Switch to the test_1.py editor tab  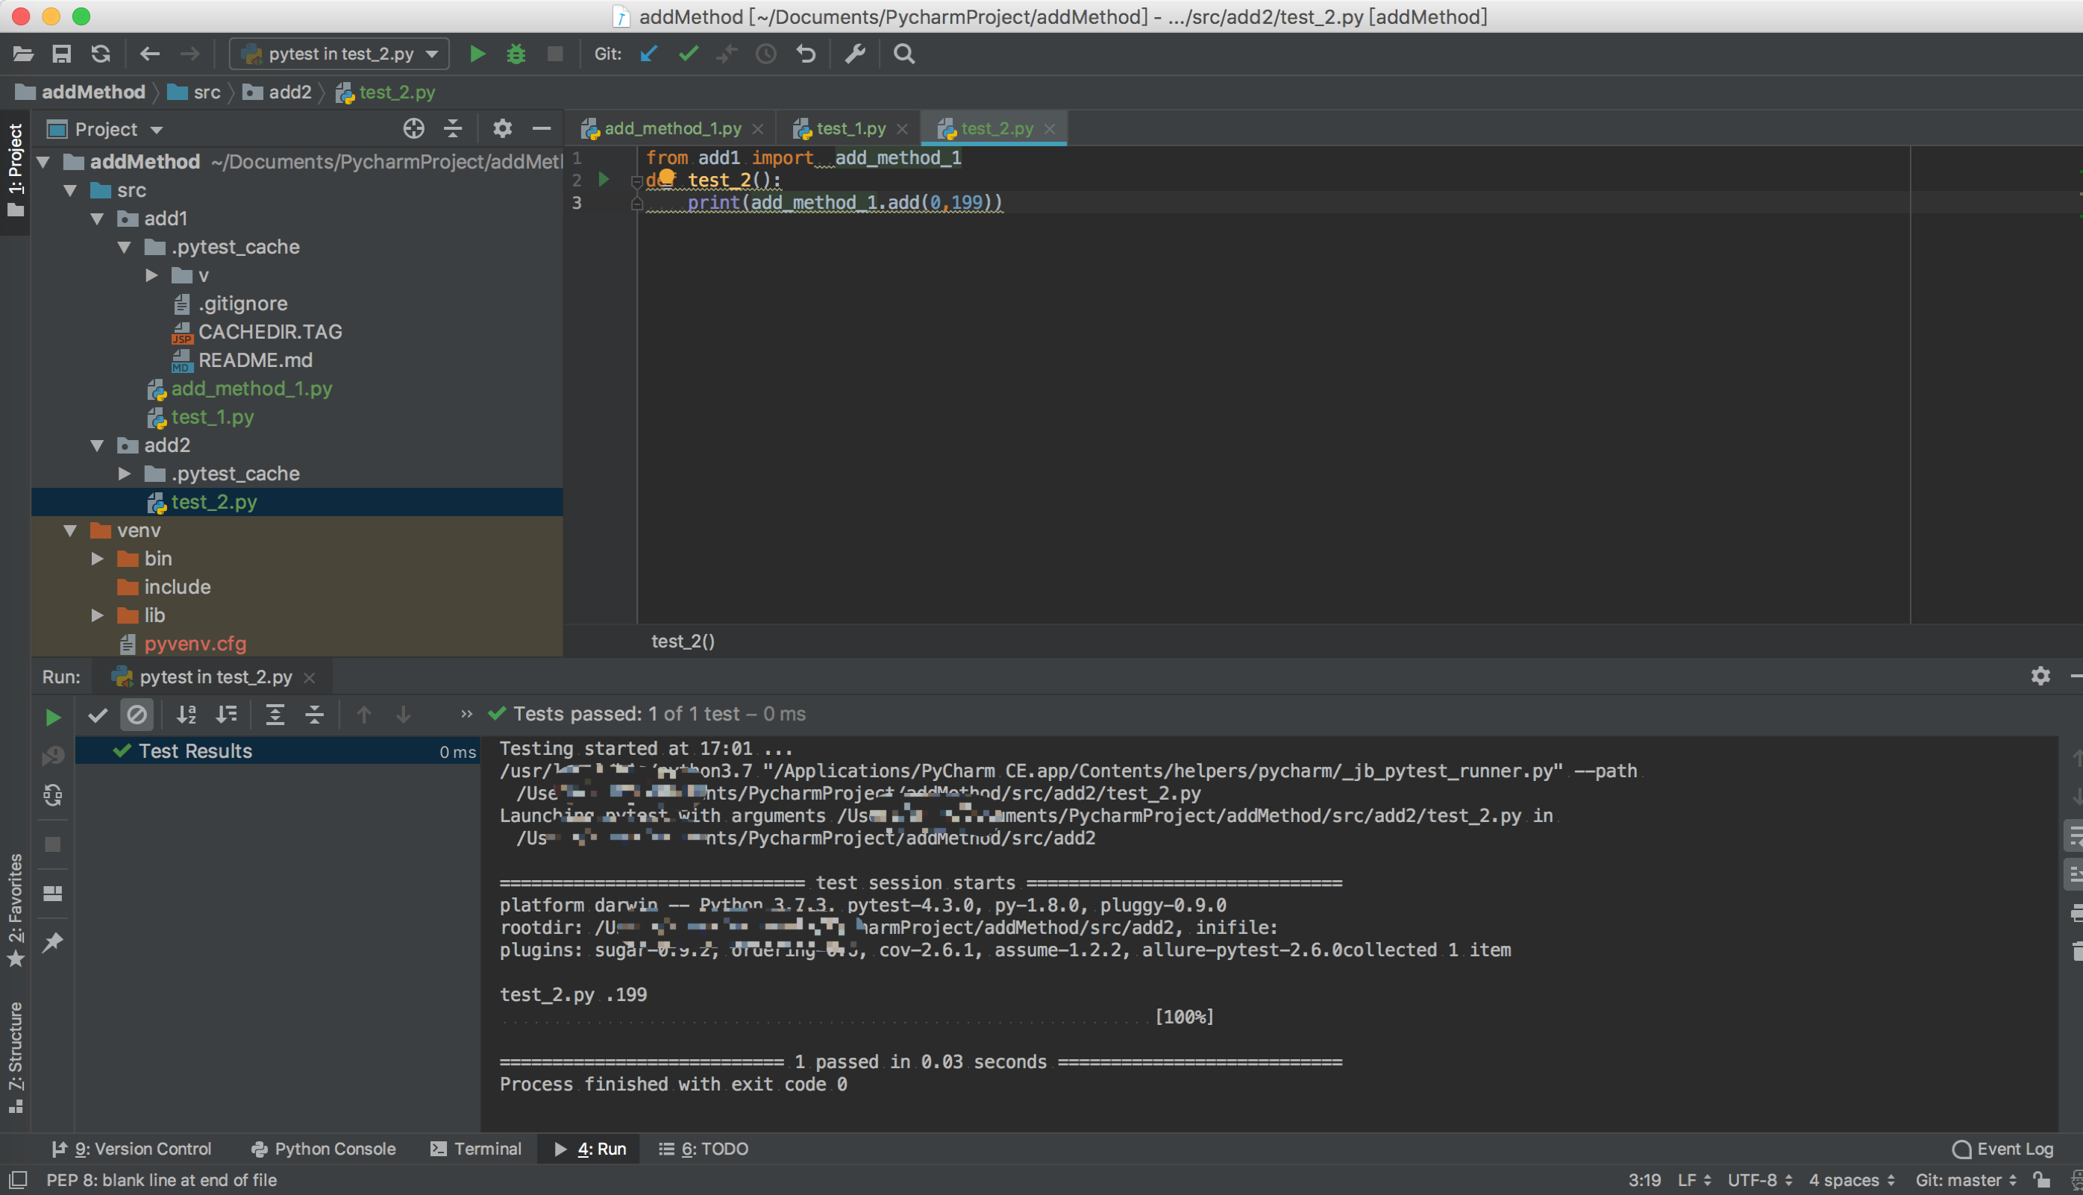(850, 129)
